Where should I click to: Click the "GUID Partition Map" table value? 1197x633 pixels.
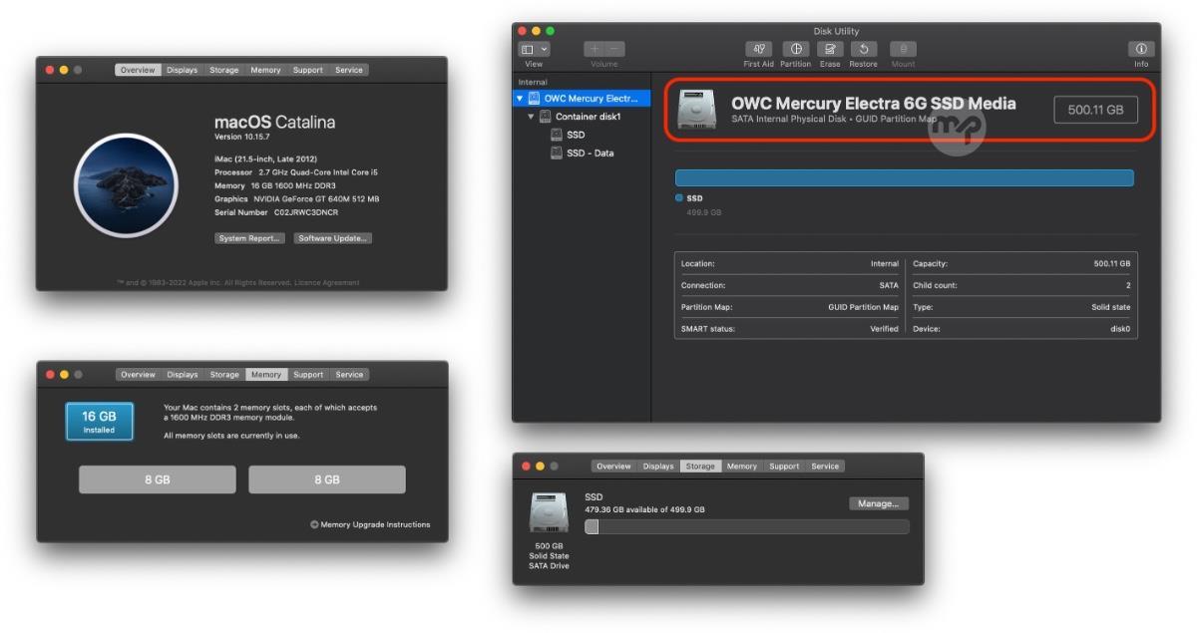tap(864, 307)
